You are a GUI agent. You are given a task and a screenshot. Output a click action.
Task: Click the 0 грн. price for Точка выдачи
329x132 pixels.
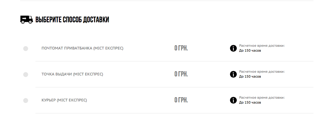[181, 74]
